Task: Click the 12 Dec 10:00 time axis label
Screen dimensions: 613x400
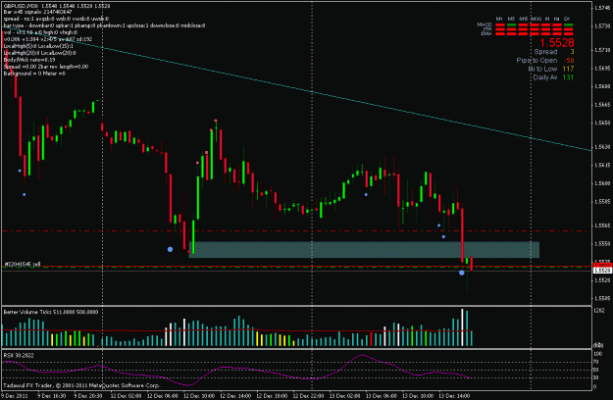Action: click(200, 396)
